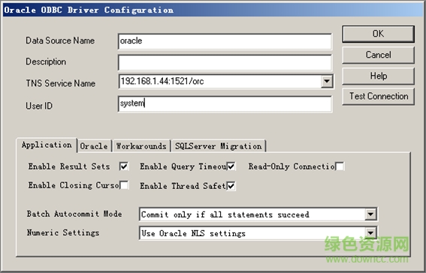Check the Enable Closing Cursors checkbox
The image size is (426, 273).
coord(124,185)
